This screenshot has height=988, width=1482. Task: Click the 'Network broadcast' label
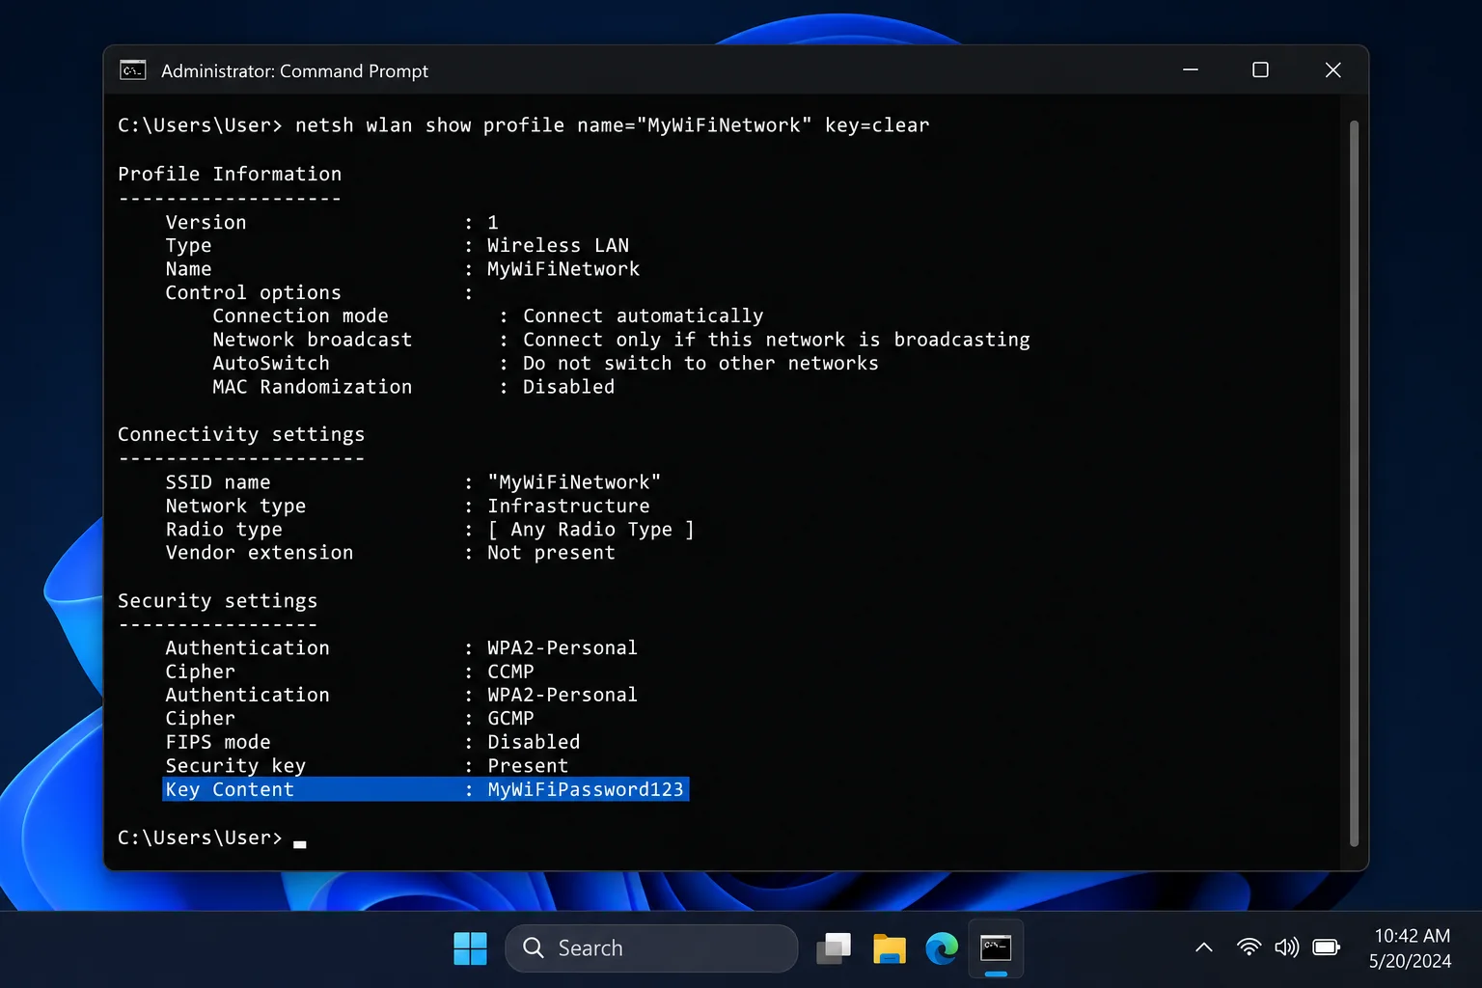[312, 340]
